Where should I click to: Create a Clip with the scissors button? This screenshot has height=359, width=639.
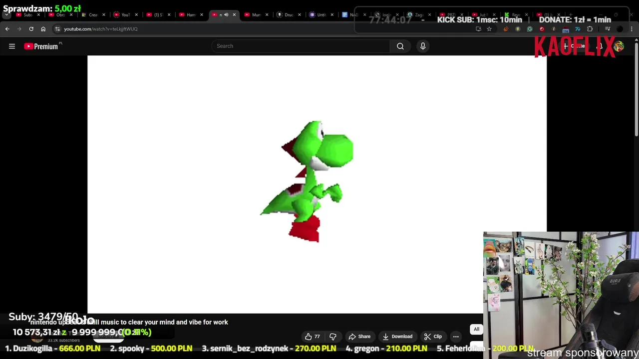[x=433, y=337]
